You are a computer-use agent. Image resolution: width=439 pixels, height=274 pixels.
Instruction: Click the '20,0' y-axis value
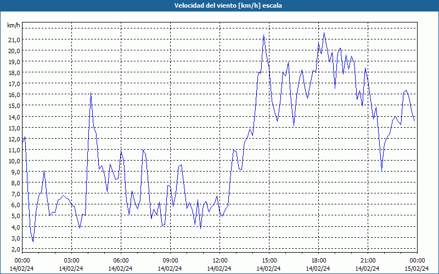[14, 51]
